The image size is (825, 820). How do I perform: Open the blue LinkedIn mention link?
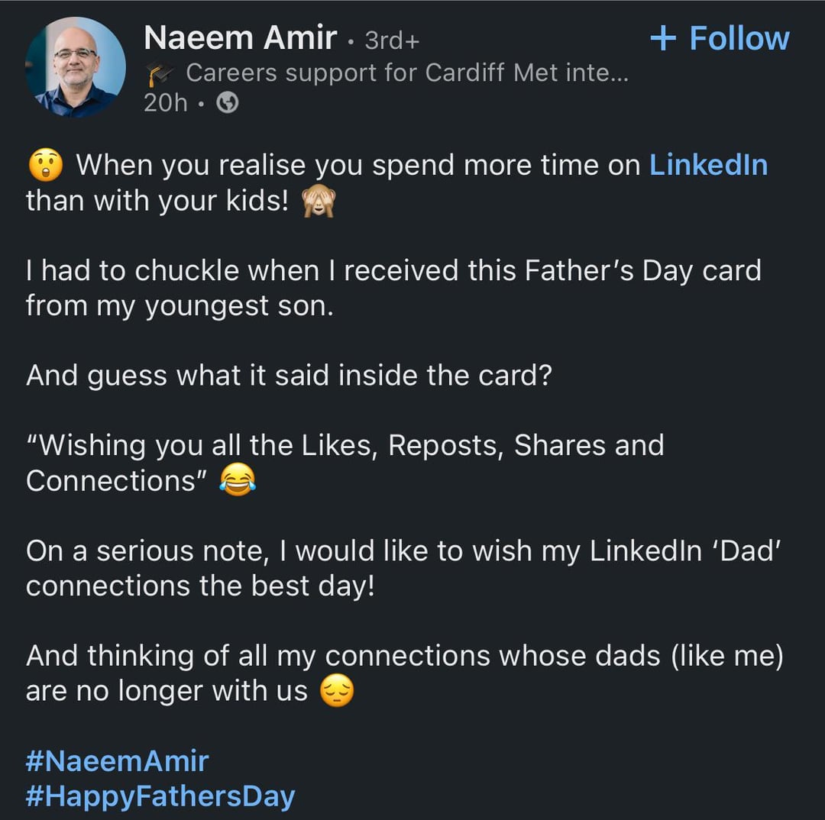[x=708, y=165]
